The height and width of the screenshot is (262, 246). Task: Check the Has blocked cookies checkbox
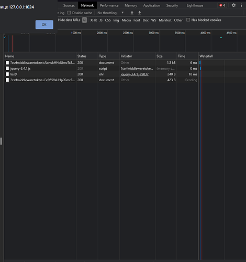[x=188, y=20]
